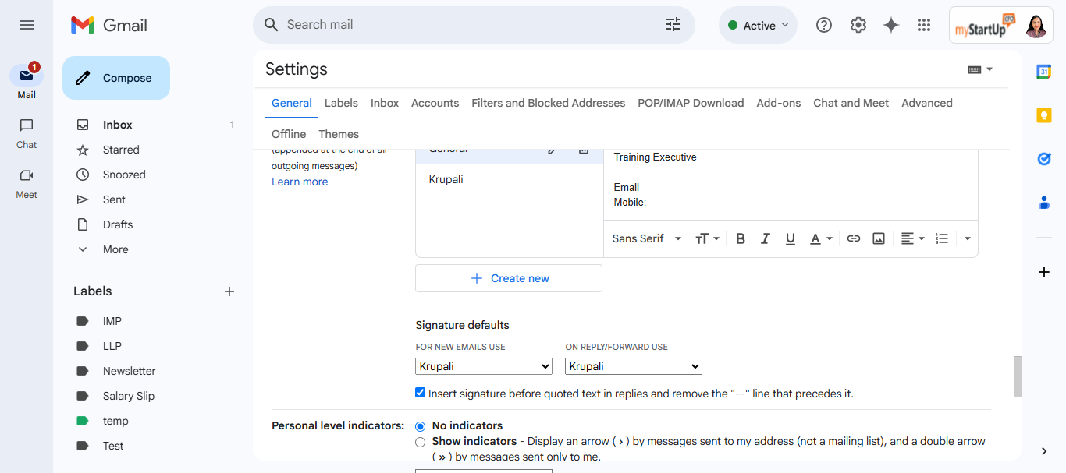Click the settings page vertical scrollbar
Image resolution: width=1066 pixels, height=473 pixels.
[x=1018, y=377]
